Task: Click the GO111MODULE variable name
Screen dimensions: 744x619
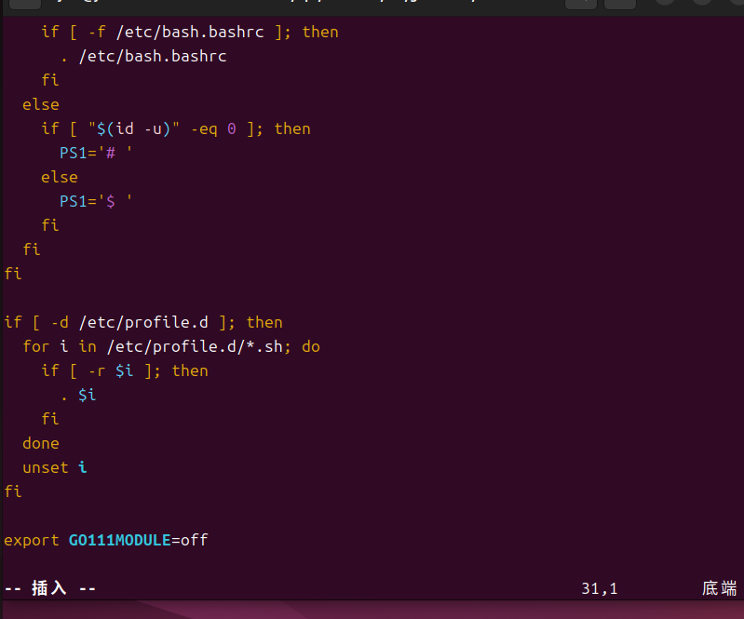Action: [x=120, y=540]
